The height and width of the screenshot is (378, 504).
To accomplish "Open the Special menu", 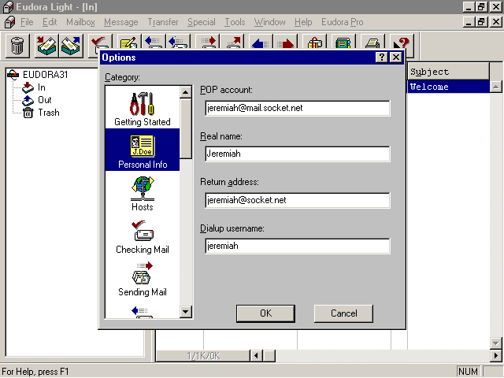I will point(202,22).
